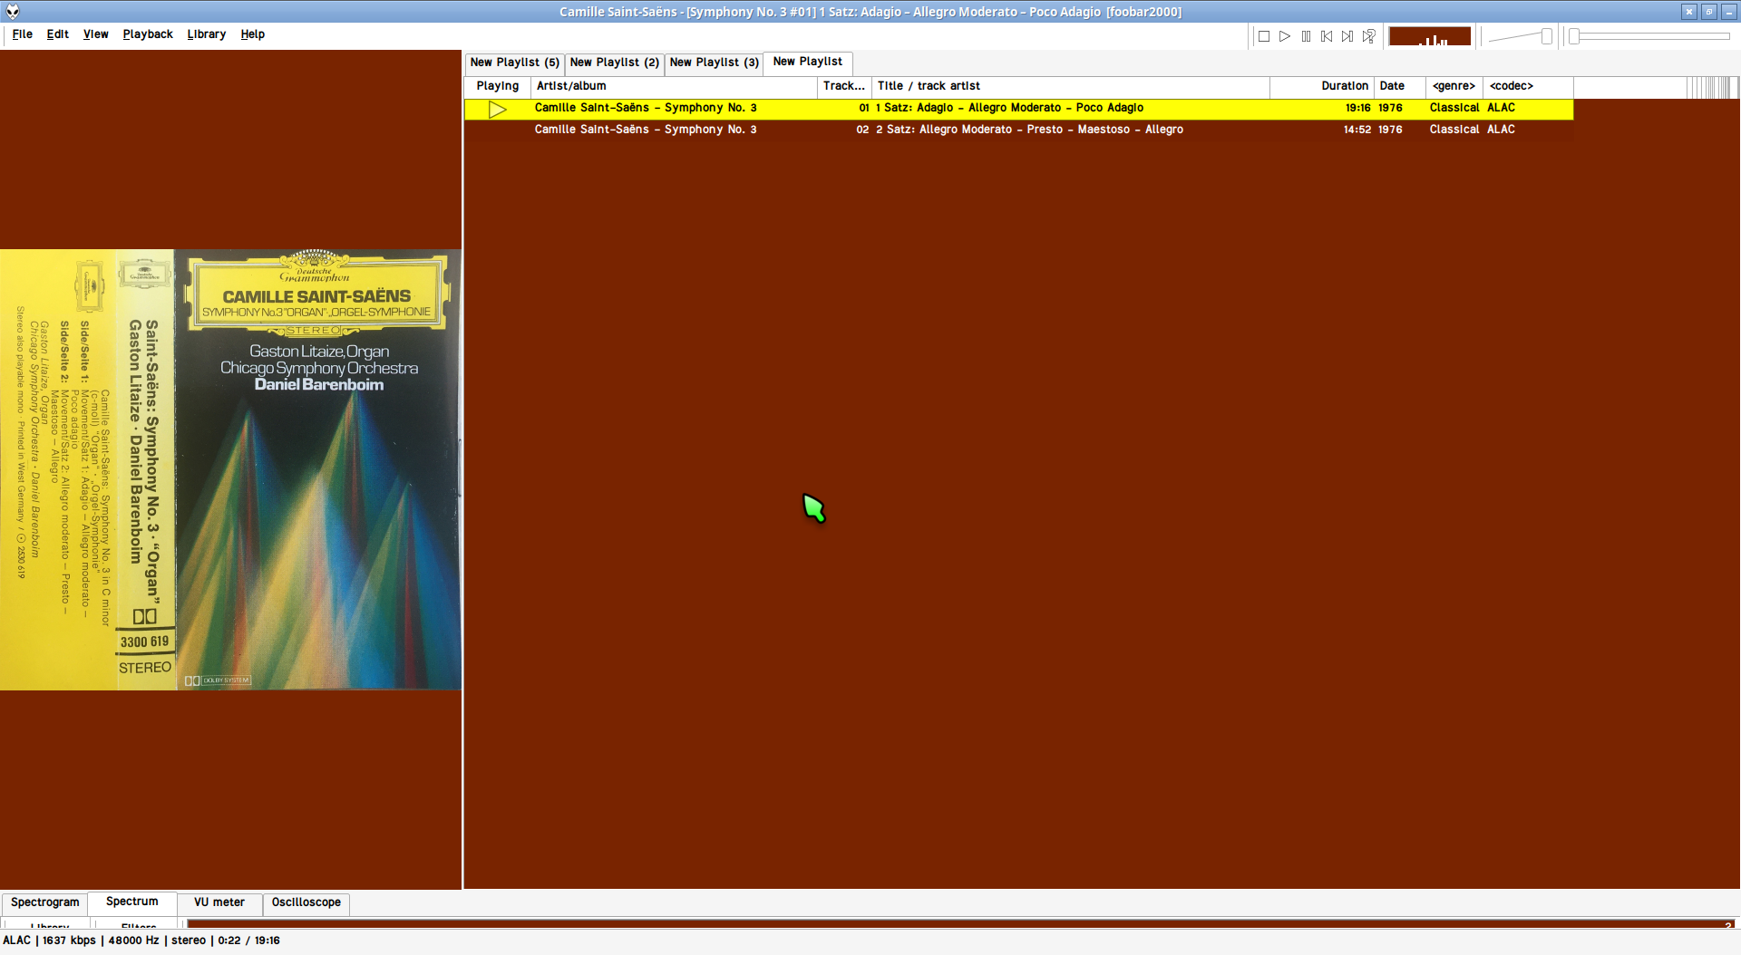Viewport: 1741px width, 955px height.
Task: Select the row '1 Satz: Adagio – Allegro Moderato – Poco Adagio'
Action: [1018, 108]
